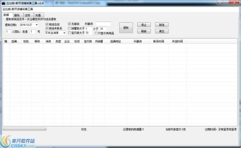Sort by the 企业 column header
The image size is (241, 148).
pyautogui.click(x=67, y=41)
